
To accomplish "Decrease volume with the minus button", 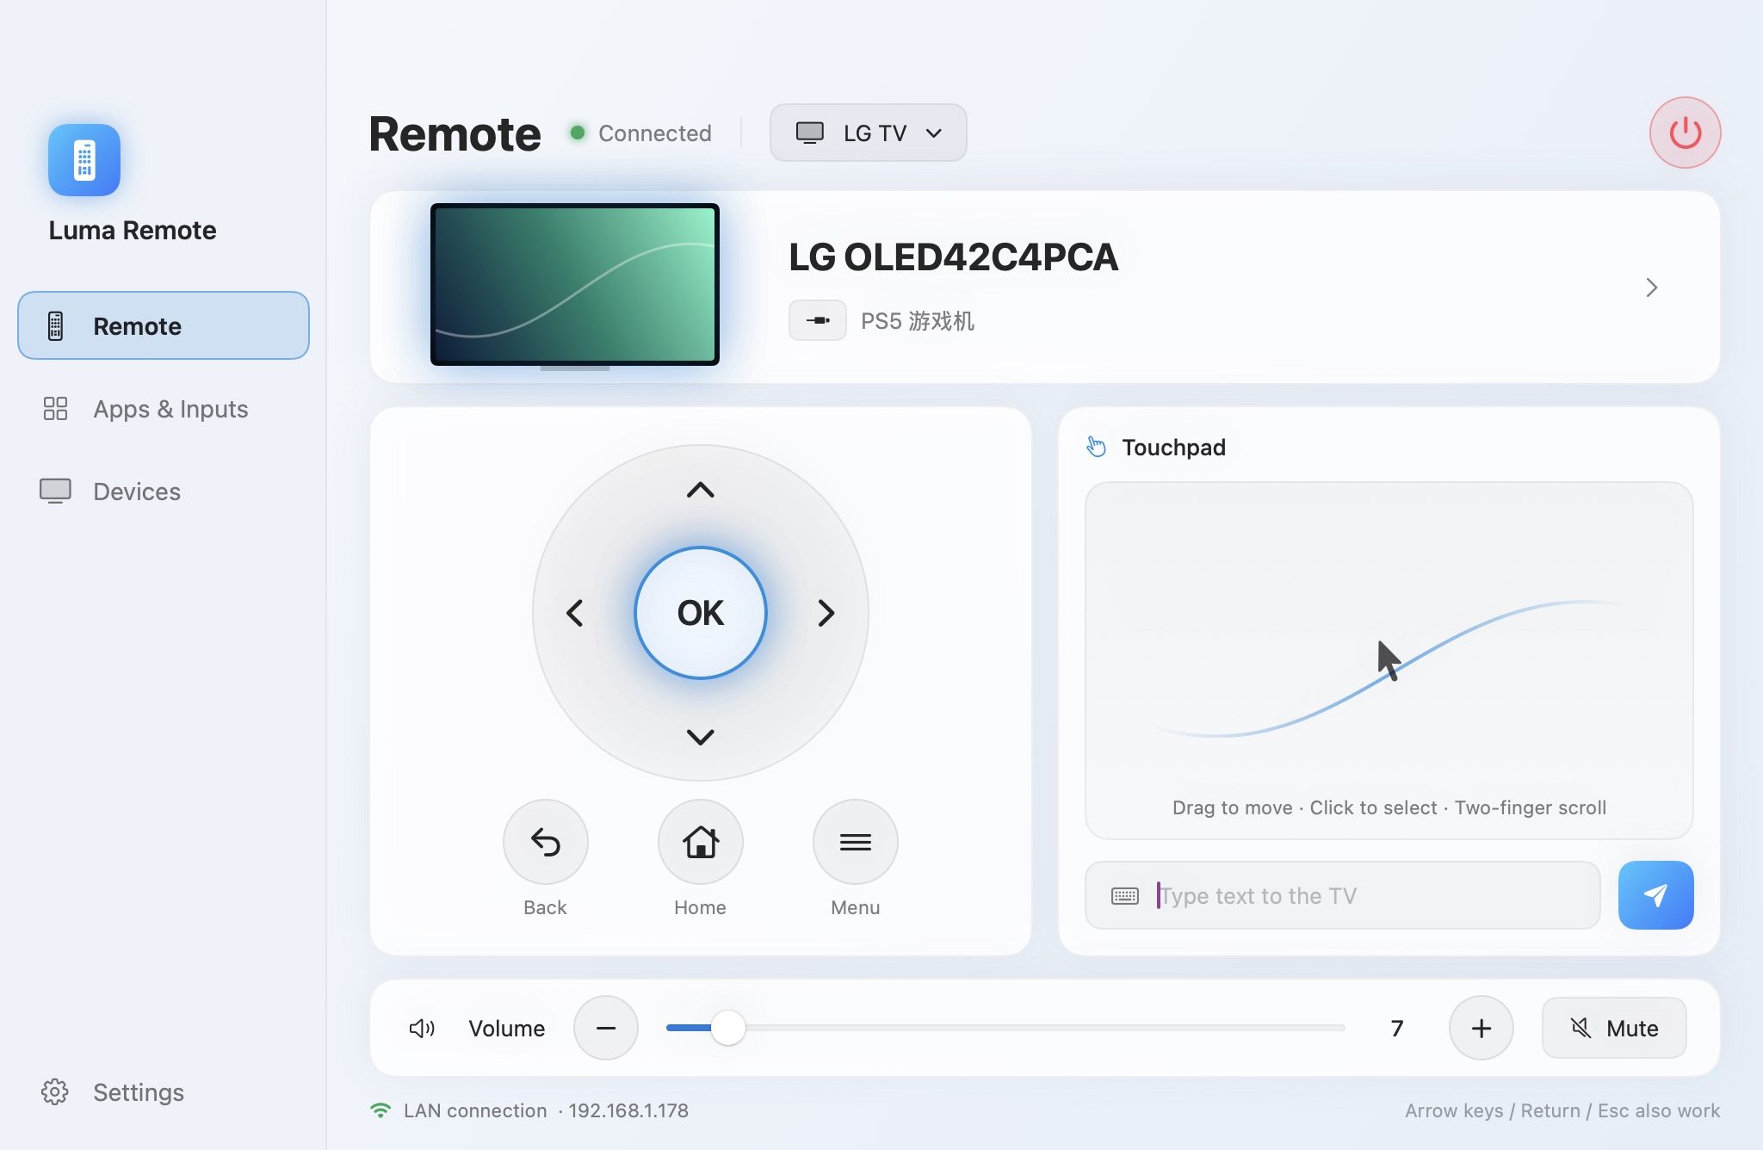I will (x=606, y=1028).
